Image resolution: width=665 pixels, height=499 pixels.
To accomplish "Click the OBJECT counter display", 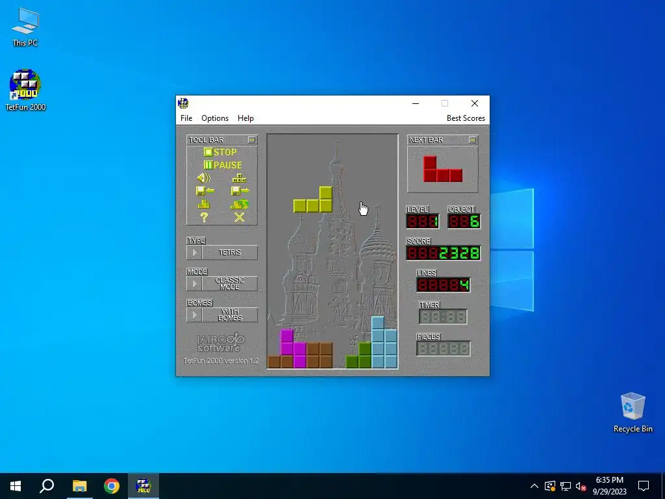I will 464,221.
